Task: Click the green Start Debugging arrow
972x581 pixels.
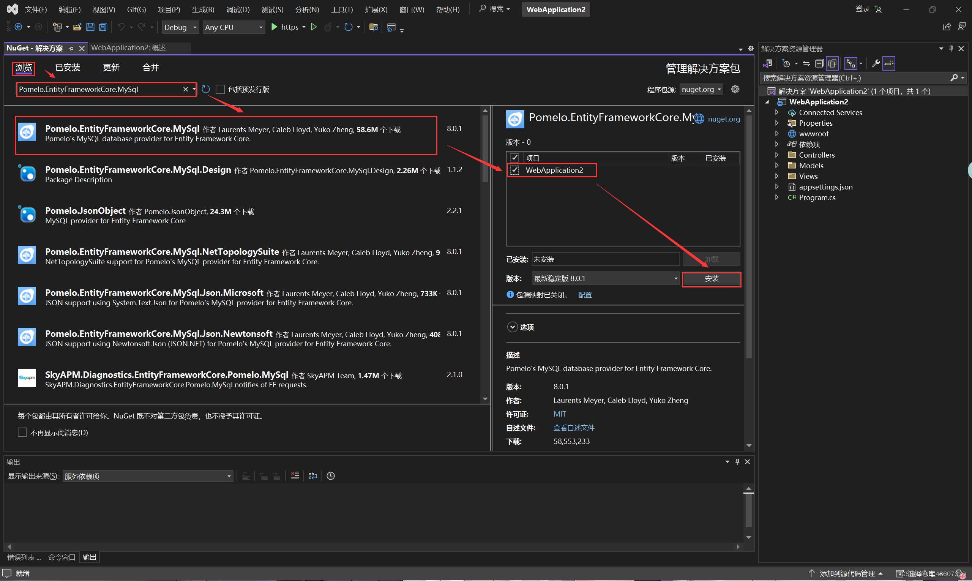Action: (275, 27)
